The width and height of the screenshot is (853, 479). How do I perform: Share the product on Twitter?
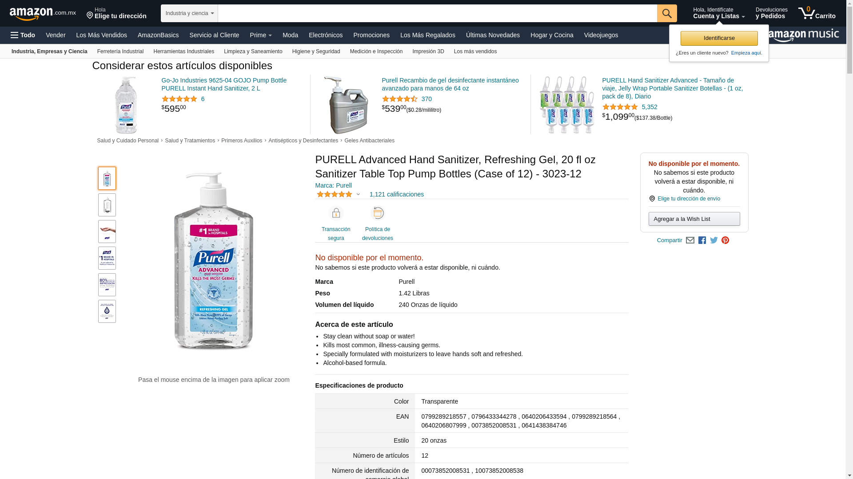pos(714,240)
